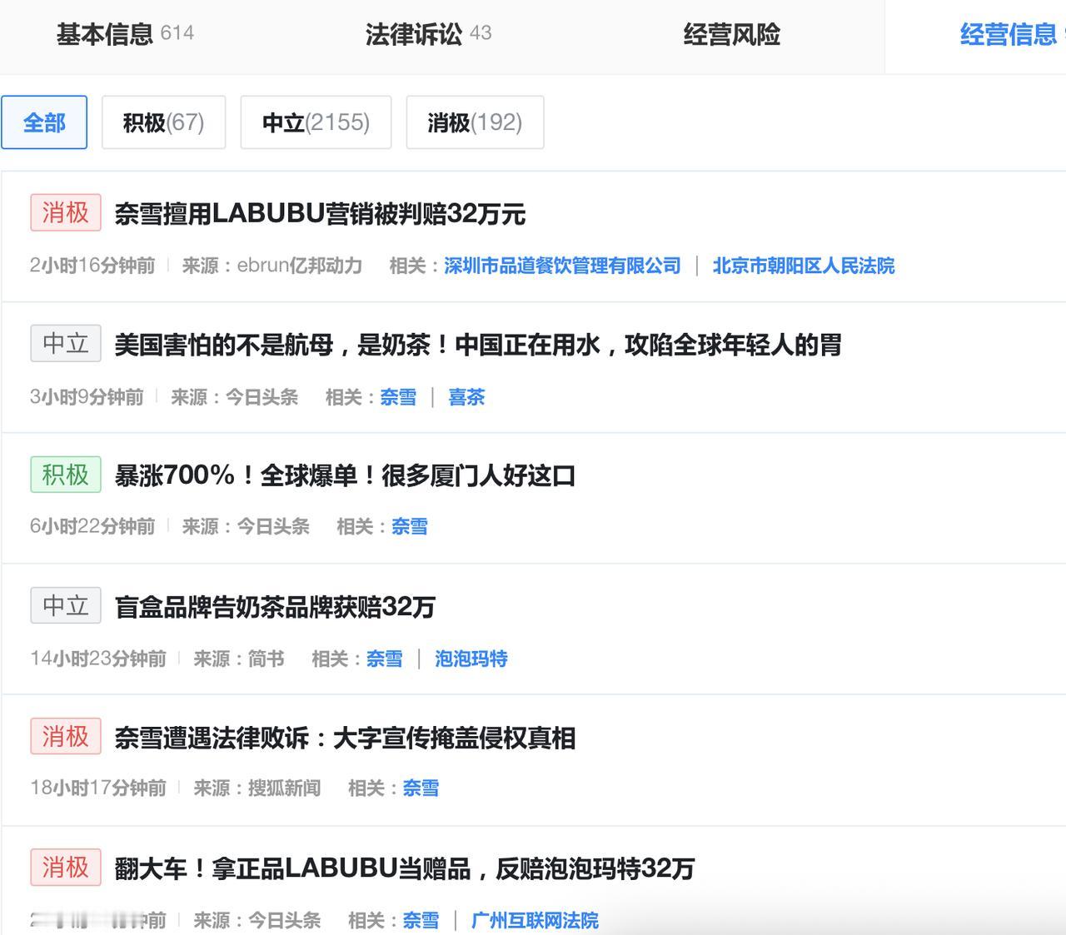Select the 经营信息 tab
The width and height of the screenshot is (1066, 935).
pos(1008,34)
